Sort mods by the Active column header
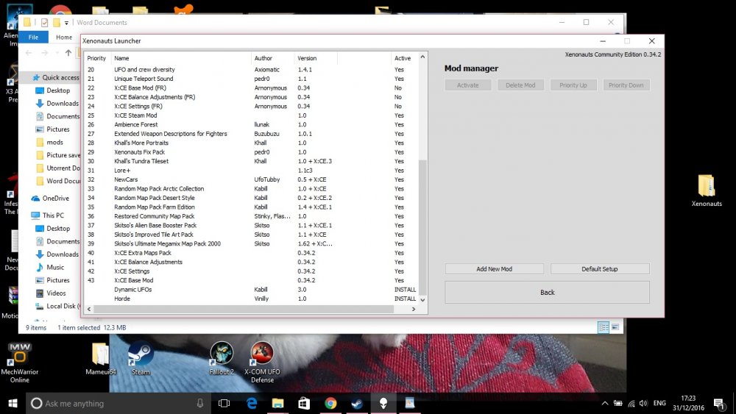Image resolution: width=736 pixels, height=414 pixels. [403, 58]
